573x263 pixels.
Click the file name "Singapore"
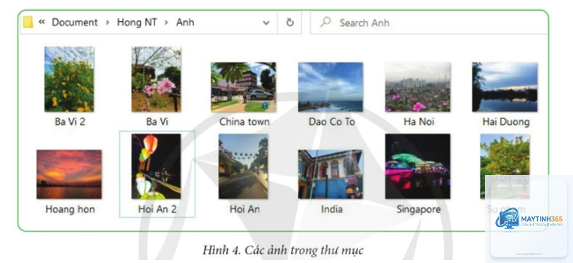coord(419,209)
